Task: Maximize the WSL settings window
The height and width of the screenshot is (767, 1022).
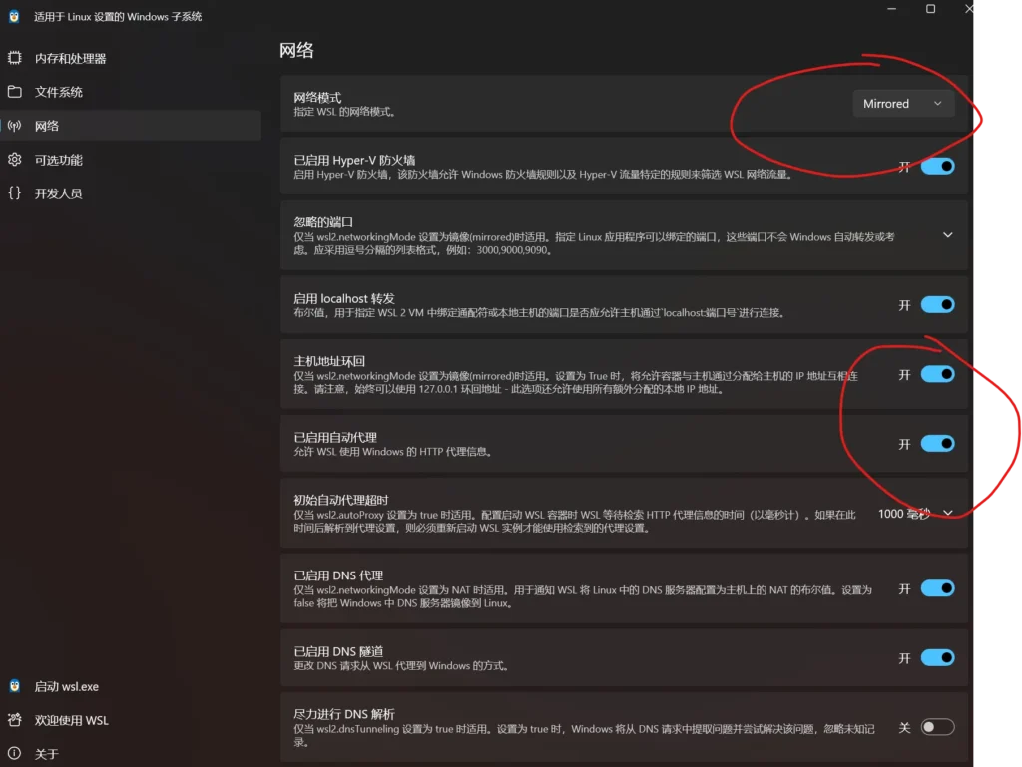Action: 931,8
